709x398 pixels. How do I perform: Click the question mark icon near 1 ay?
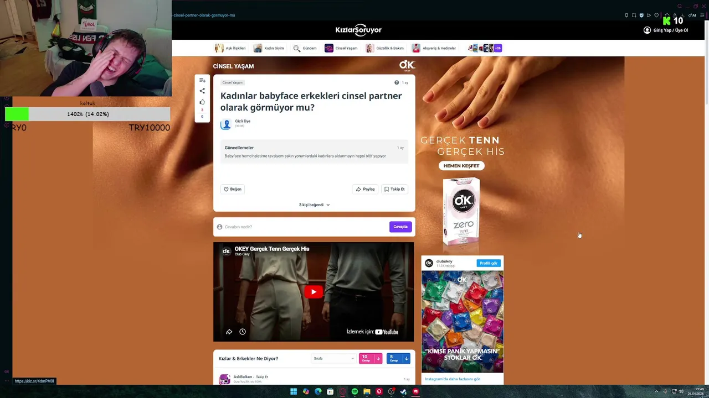pyautogui.click(x=397, y=82)
